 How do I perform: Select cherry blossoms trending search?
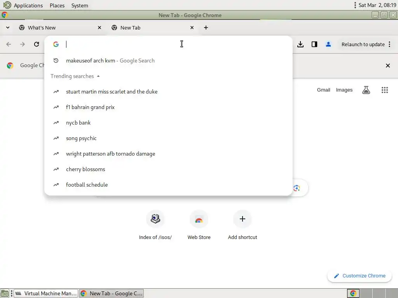coord(168,169)
